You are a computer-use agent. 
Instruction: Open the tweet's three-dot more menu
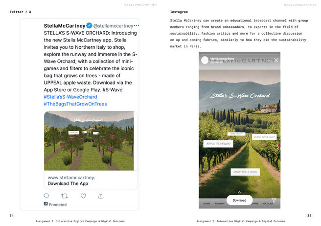(136, 25)
